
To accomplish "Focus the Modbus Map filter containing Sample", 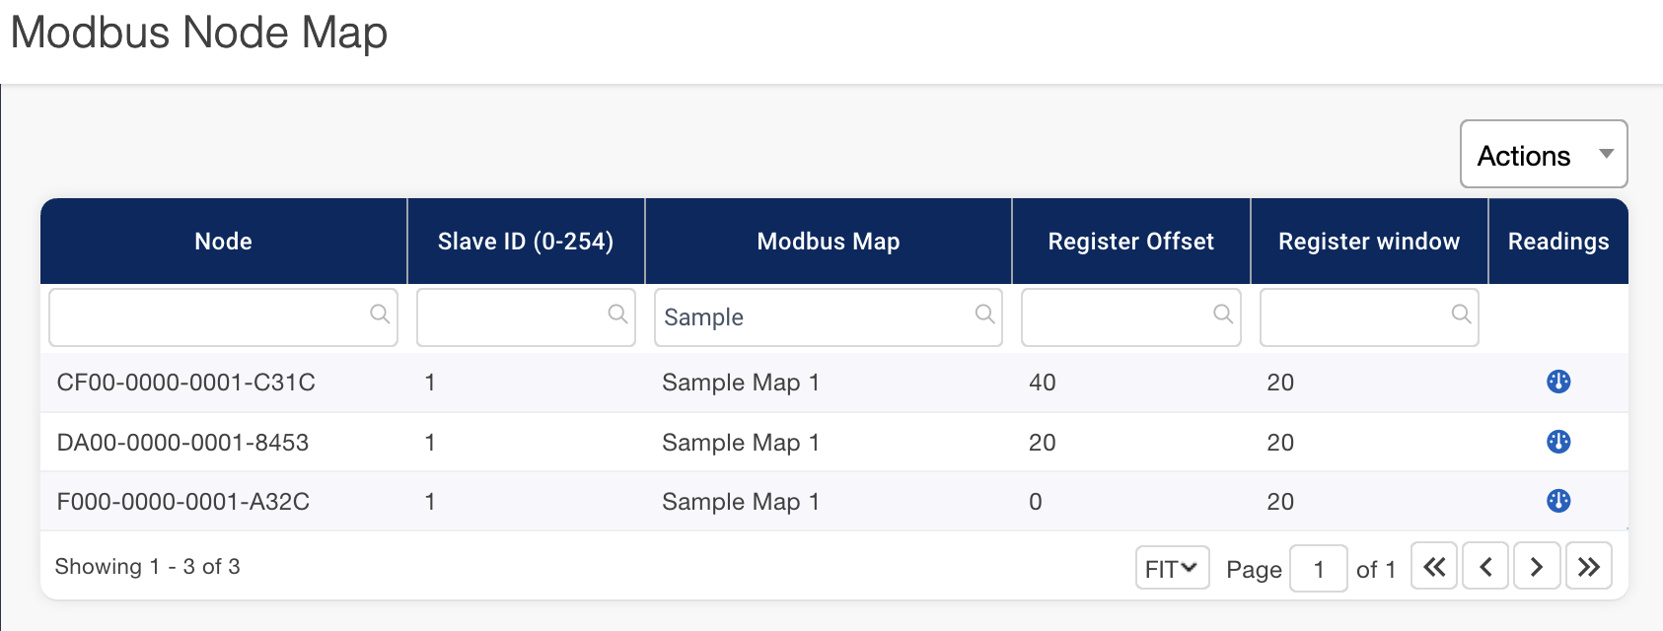I will (x=814, y=317).
